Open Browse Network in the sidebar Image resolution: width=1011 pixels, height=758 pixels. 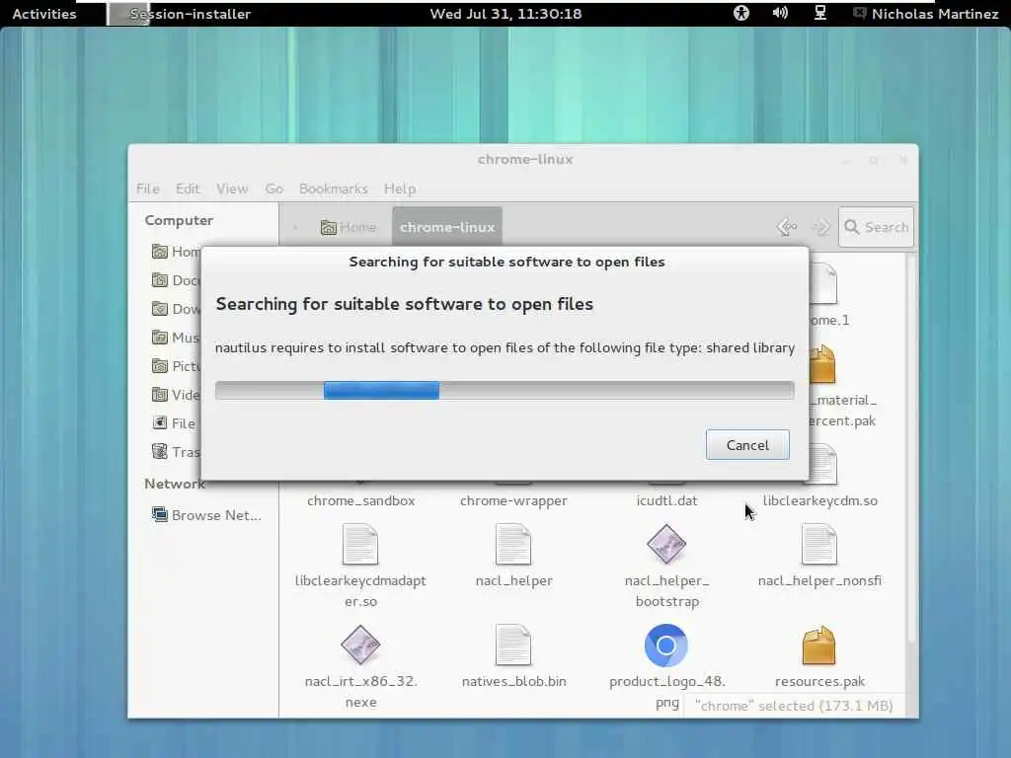[x=206, y=515]
